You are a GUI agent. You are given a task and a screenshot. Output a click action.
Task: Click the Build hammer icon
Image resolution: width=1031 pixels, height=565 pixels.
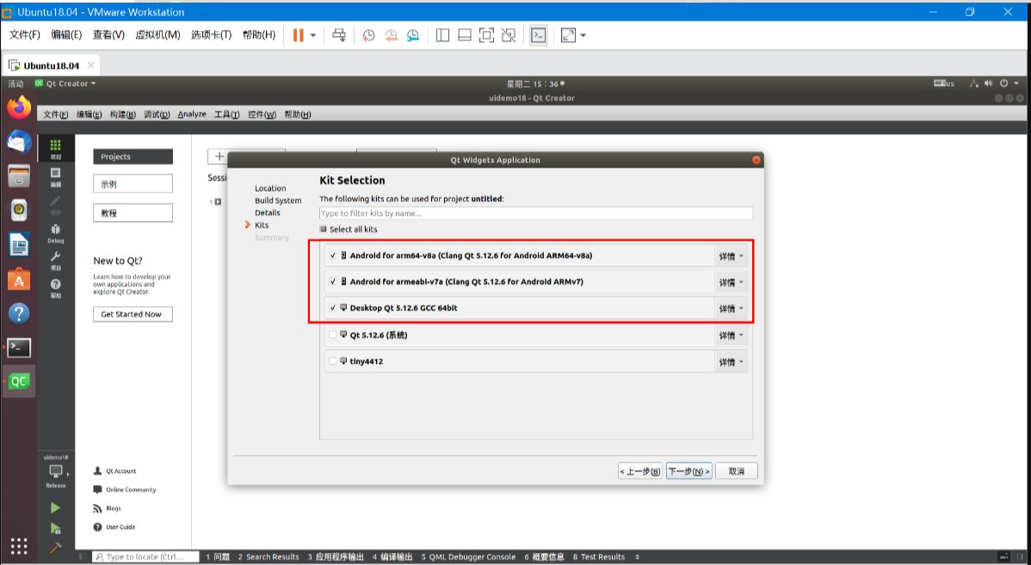(56, 548)
